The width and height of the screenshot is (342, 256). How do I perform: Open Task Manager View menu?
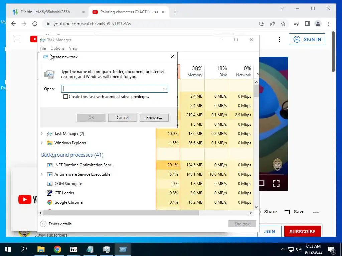pyautogui.click(x=73, y=48)
